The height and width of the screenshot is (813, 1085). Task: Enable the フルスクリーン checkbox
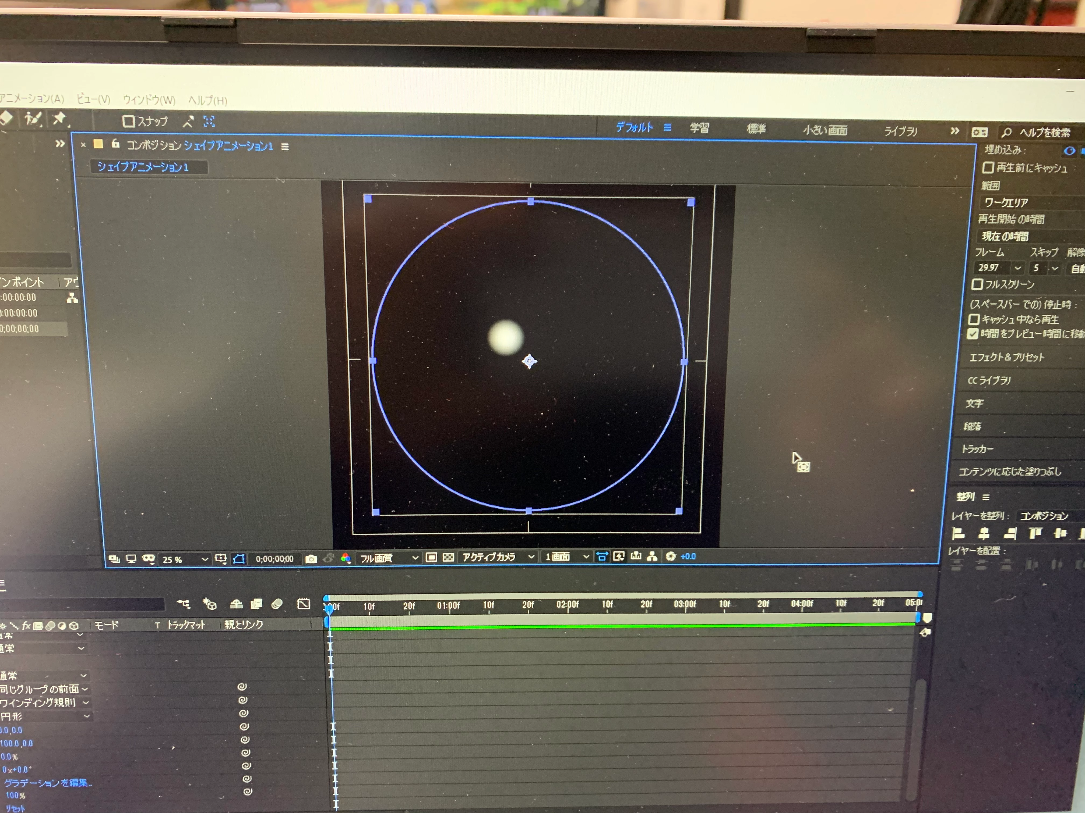click(x=977, y=284)
